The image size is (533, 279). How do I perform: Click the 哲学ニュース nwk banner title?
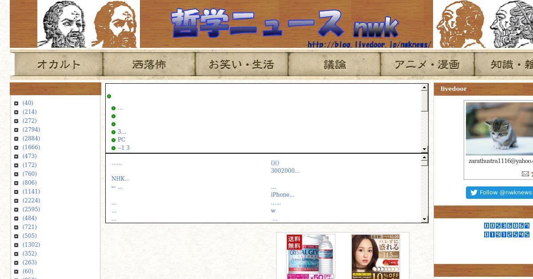[284, 23]
